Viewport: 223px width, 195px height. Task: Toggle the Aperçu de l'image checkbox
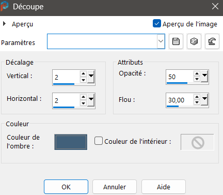[x=157, y=24]
